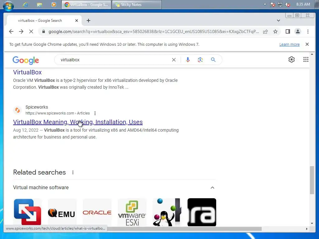The width and height of the screenshot is (319, 239).
Task: Open a new tab with plus button
Action: tap(88, 21)
